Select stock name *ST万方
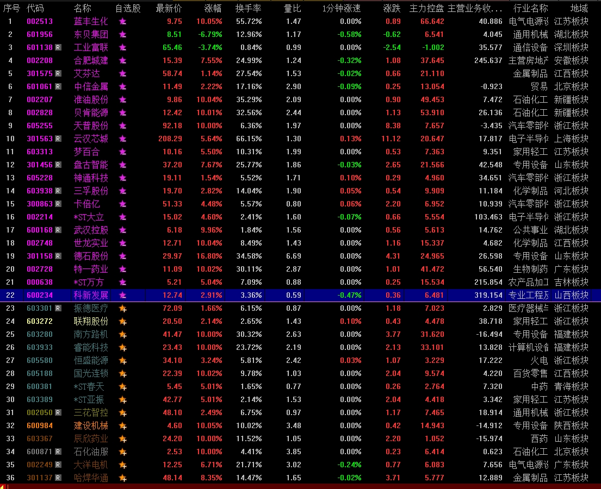The image size is (601, 489). point(89,282)
